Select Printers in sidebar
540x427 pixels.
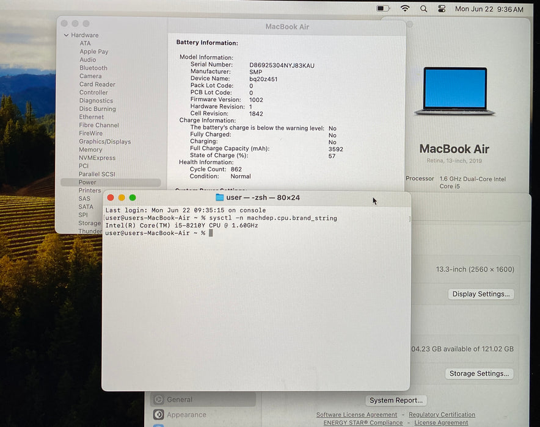pos(90,190)
